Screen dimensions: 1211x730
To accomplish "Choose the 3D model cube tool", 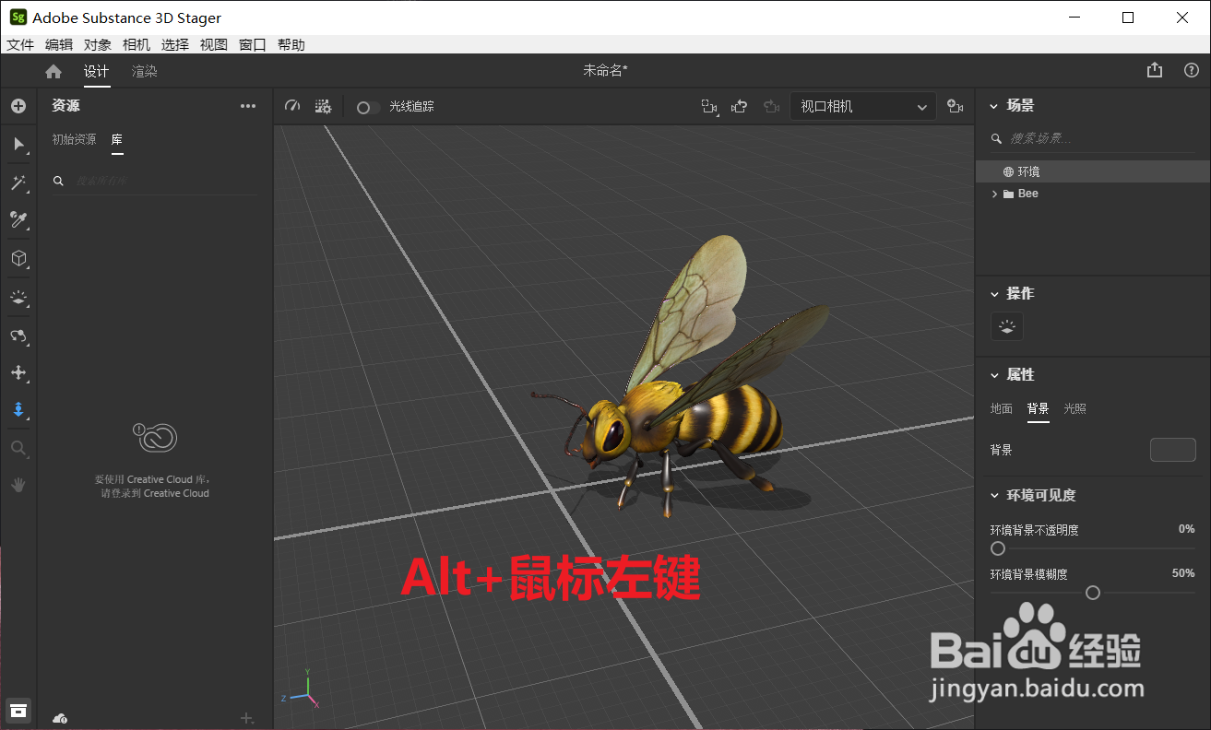I will [x=18, y=258].
